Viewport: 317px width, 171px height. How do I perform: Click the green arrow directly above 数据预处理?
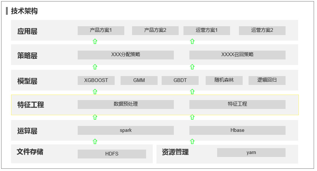coord(95,92)
